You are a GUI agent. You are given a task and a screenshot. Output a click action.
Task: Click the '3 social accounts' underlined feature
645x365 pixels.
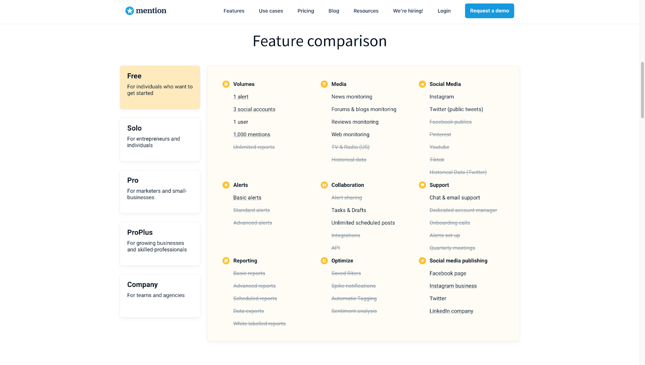coord(254,109)
